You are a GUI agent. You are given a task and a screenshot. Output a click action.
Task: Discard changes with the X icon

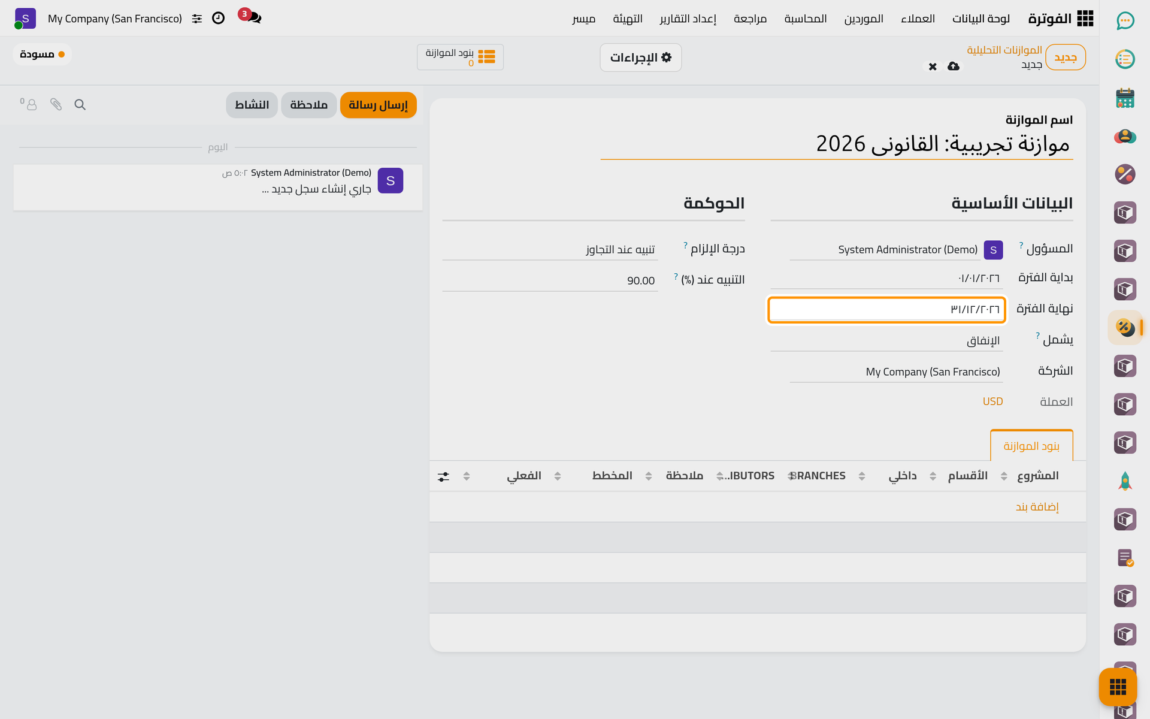tap(933, 67)
